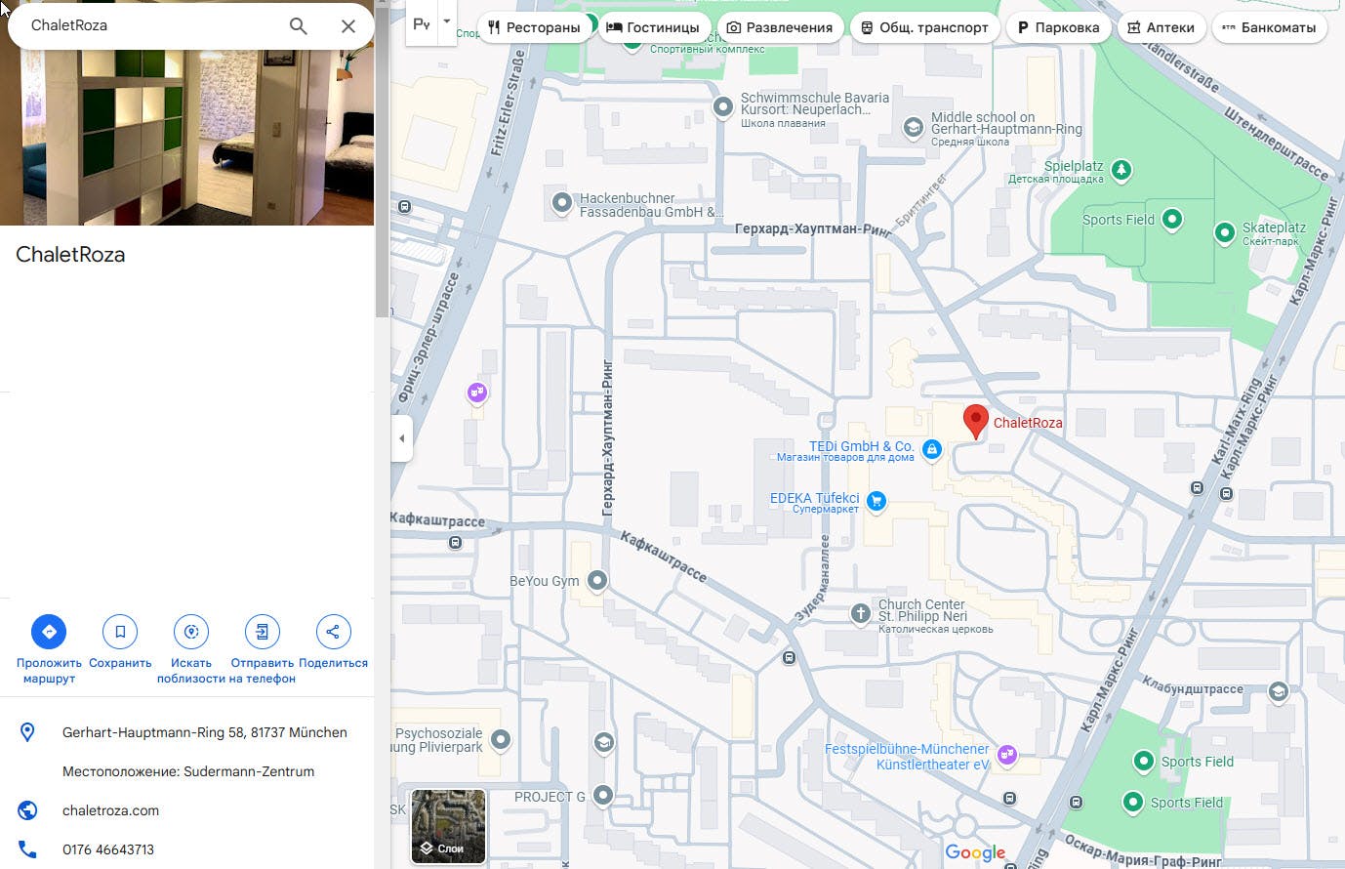This screenshot has height=869, width=1345.
Task: Click the ChaletRoza search input field
Action: tap(146, 25)
